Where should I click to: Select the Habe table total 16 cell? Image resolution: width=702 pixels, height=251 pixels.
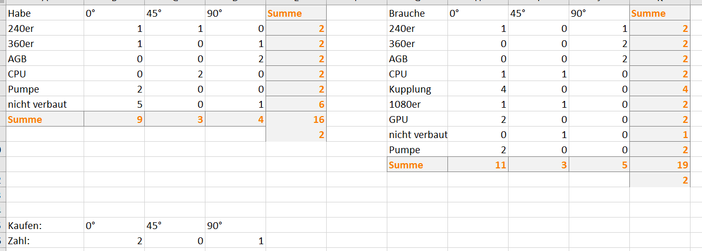click(x=296, y=119)
